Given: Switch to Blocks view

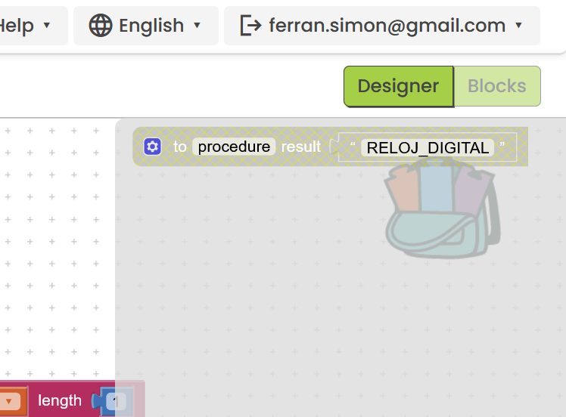Looking at the screenshot, I should (496, 86).
